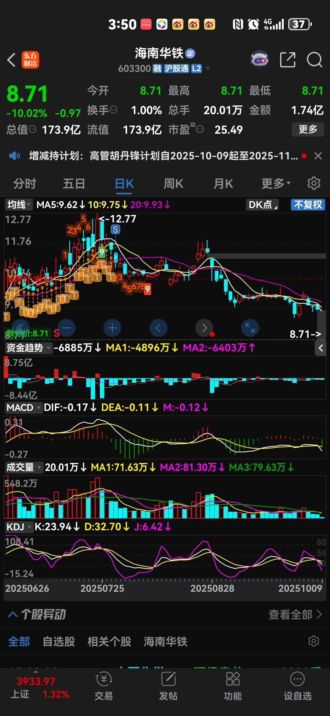Select 相关个股 filter tab
This screenshot has height=716, width=330.
coord(109,641)
